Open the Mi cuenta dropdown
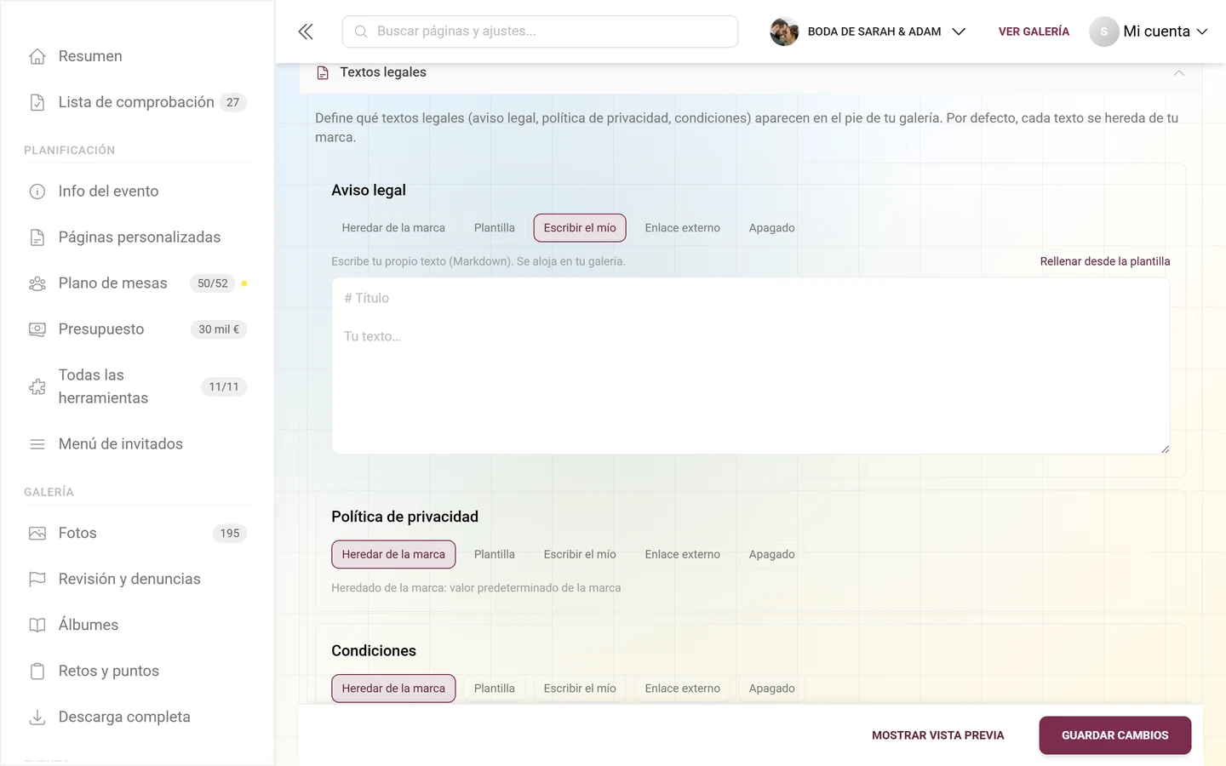 pyautogui.click(x=1149, y=31)
